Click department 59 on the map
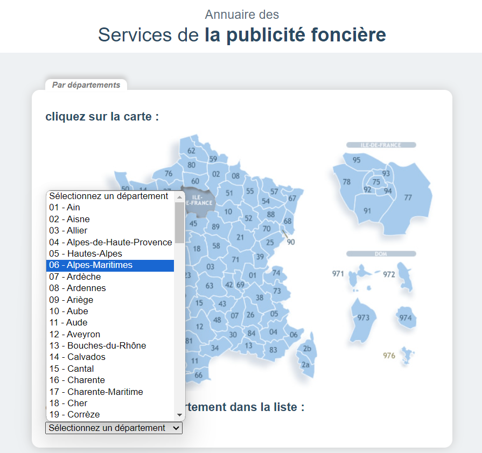Viewport: 482px width, 453px height. 213,159
